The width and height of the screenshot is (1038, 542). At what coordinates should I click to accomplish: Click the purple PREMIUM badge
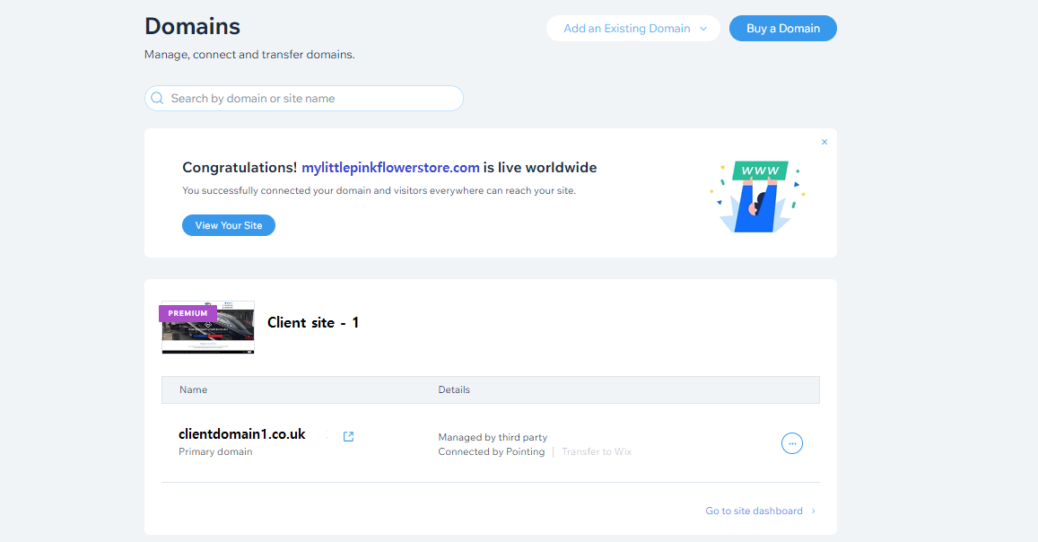coord(188,313)
